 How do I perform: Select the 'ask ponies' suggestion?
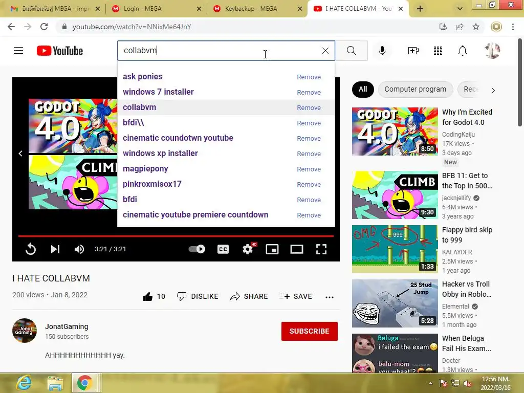click(143, 77)
